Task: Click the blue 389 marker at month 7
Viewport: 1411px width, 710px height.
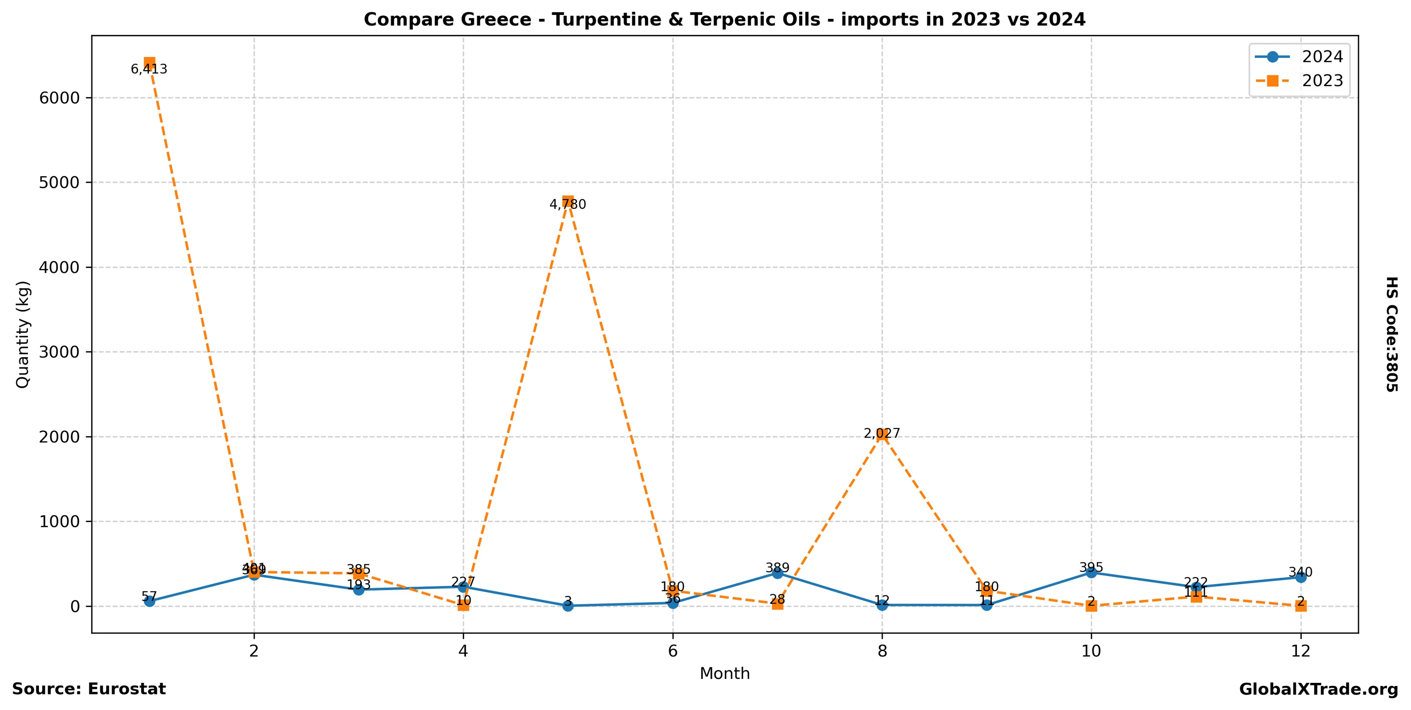Action: click(x=777, y=573)
